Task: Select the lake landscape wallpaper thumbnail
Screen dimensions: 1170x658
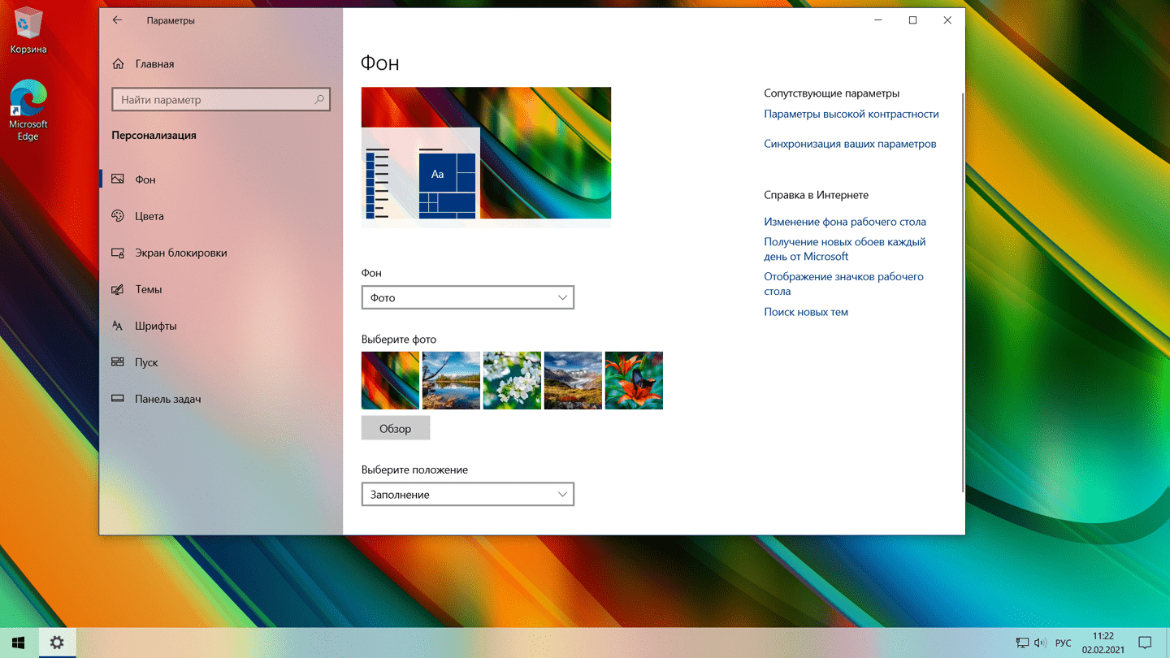Action: [451, 380]
